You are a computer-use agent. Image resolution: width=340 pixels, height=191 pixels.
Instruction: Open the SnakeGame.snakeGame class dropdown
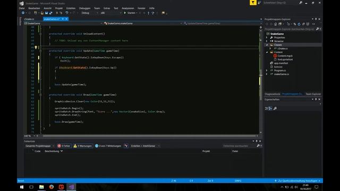click(143, 23)
